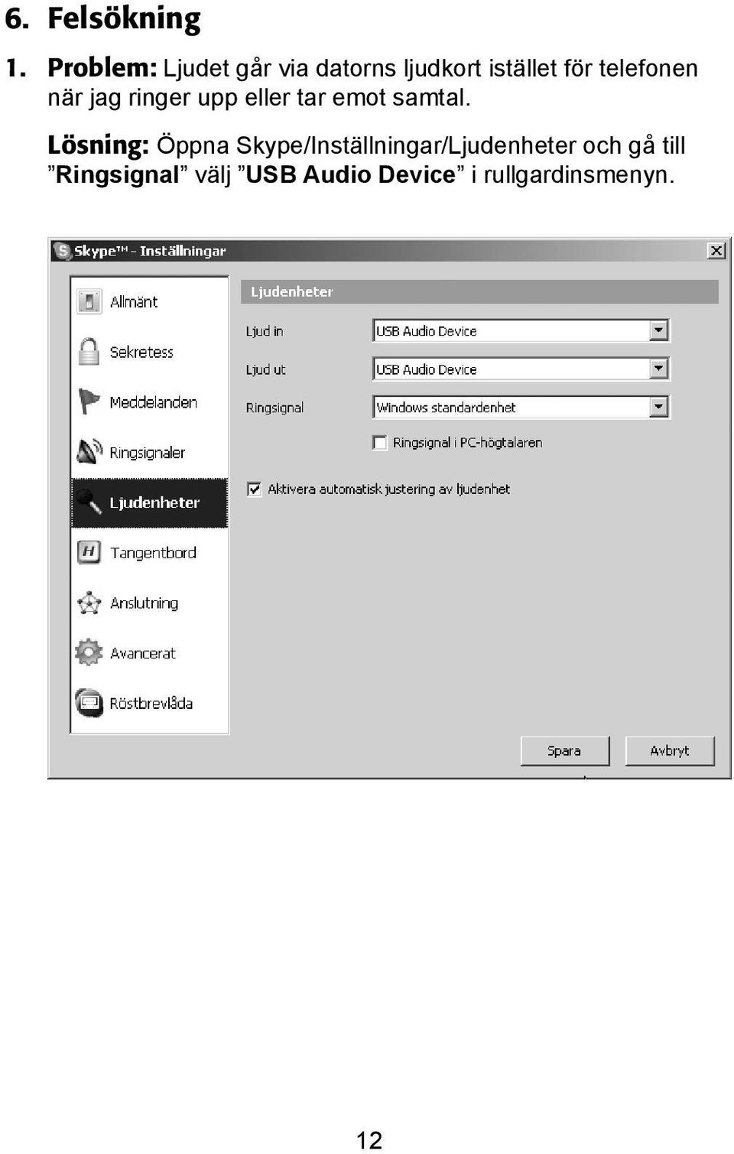The image size is (734, 1154).
Task: Click the Allmänt switch icon
Action: pos(89,301)
